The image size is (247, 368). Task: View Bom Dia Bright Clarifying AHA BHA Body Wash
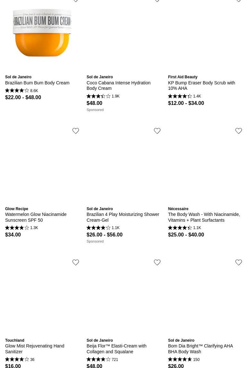[x=200, y=349]
